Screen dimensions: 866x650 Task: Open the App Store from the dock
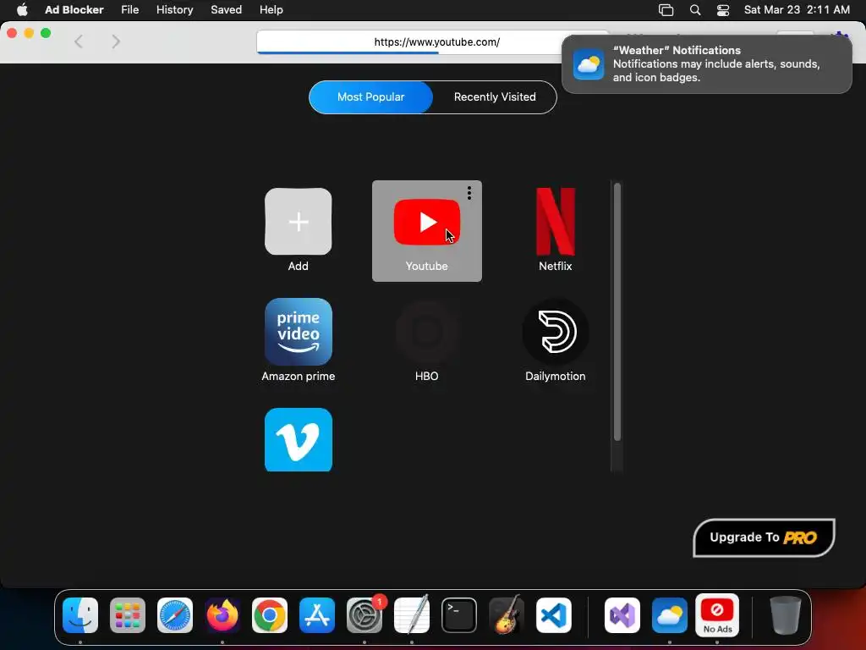317,615
